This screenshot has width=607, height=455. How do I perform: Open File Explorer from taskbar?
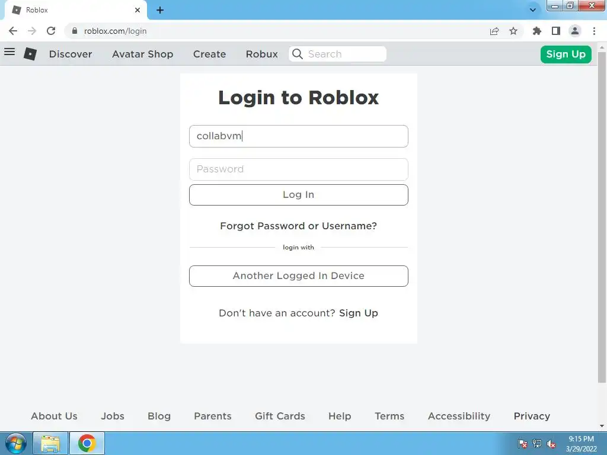pyautogui.click(x=50, y=443)
